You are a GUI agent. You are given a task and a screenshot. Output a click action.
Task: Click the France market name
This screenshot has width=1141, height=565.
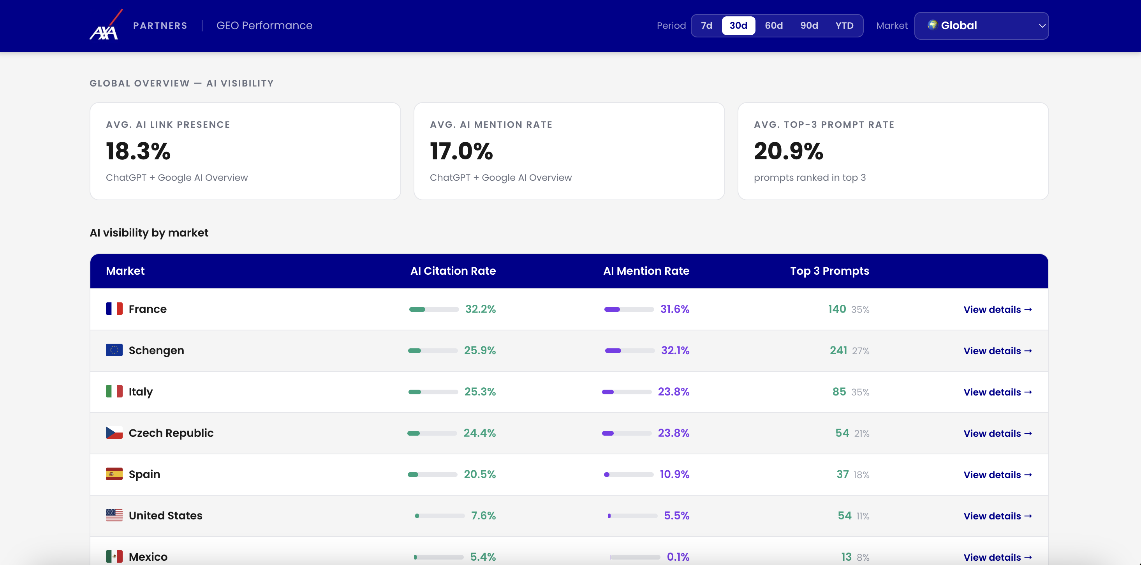pos(148,309)
